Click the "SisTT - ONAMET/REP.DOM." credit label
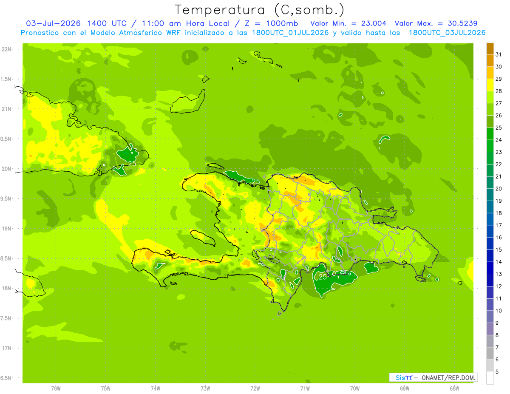The image size is (510, 394). (x=433, y=377)
